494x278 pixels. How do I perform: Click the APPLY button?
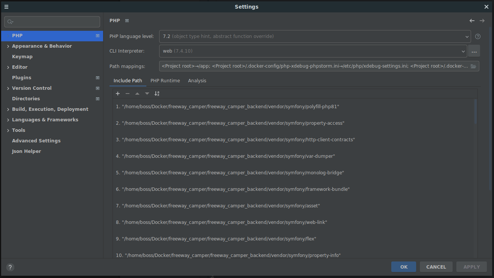point(471,267)
